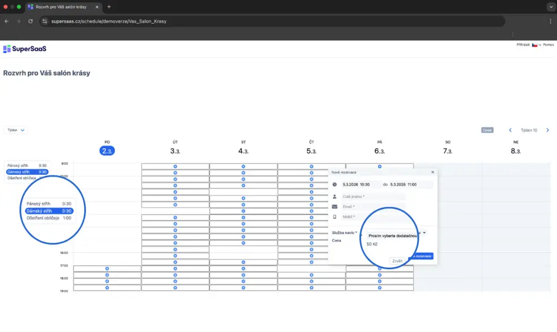Open the Týden view dropdown
557x332 pixels.
tap(16, 130)
